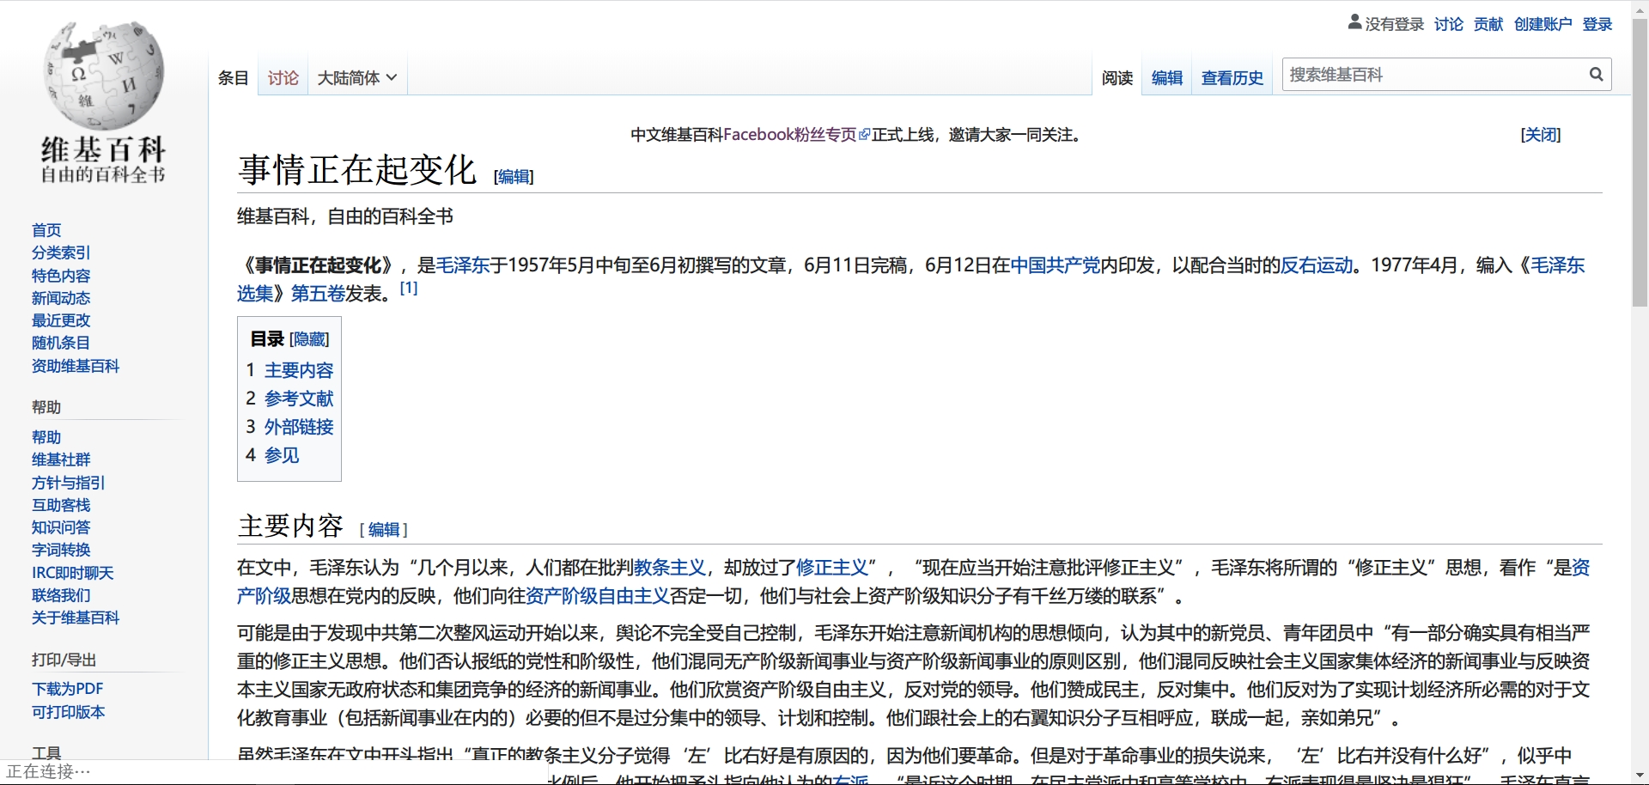Click the user icon beside 没有登录
Image resolution: width=1649 pixels, height=785 pixels.
point(1354,22)
